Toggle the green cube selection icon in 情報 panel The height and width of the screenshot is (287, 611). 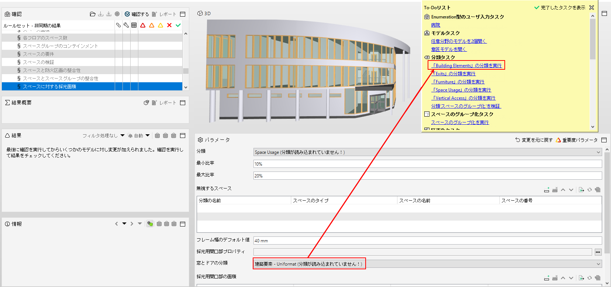point(150,224)
